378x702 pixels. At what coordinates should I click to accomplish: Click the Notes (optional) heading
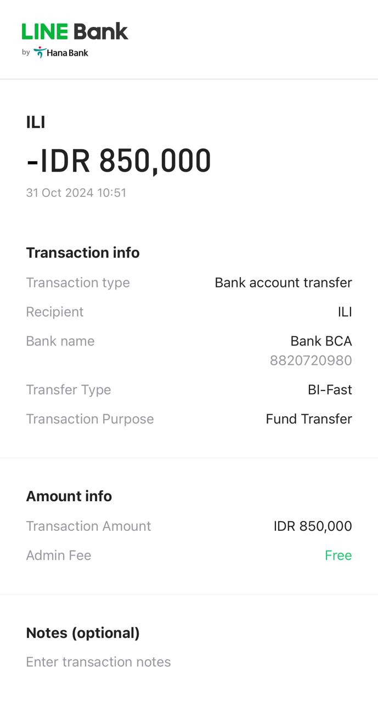pos(83,633)
